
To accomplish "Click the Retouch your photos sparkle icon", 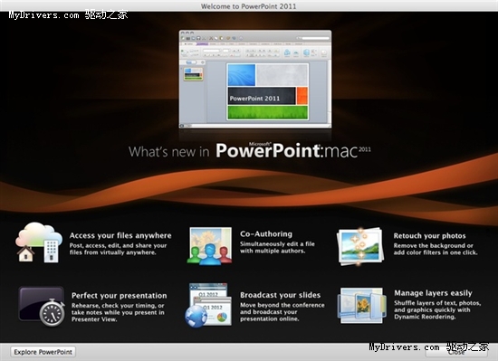I will coord(359,246).
